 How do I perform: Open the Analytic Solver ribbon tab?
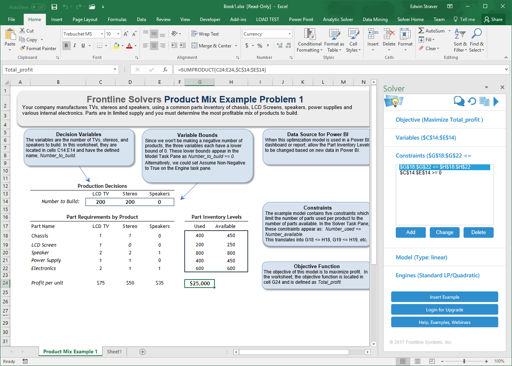338,20
